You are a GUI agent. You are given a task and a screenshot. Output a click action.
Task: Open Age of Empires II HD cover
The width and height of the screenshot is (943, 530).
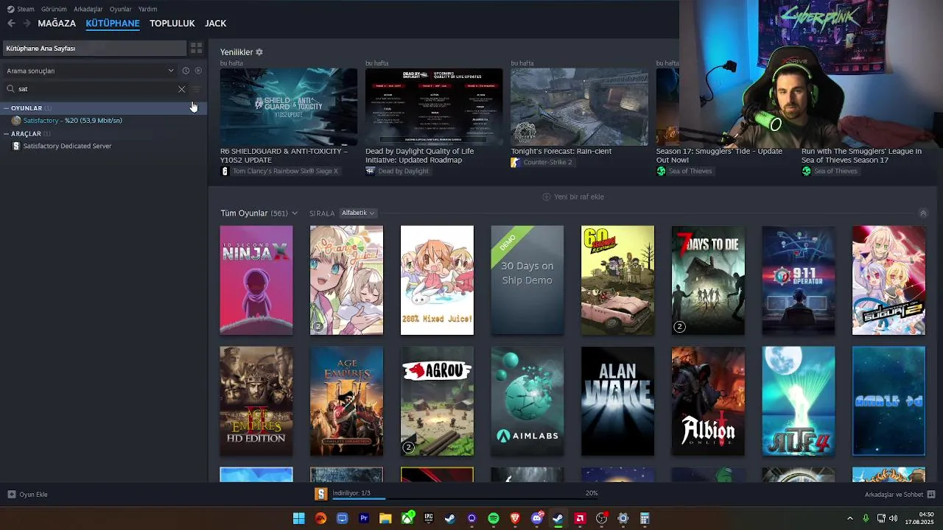(256, 401)
